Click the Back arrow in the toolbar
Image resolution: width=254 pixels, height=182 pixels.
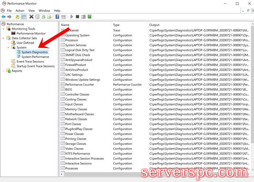tap(3, 17)
